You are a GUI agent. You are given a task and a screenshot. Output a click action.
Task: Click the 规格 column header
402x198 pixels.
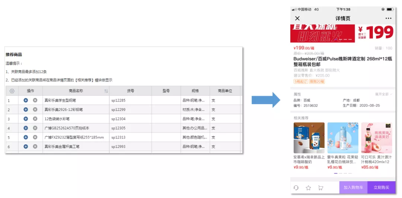[195, 91]
